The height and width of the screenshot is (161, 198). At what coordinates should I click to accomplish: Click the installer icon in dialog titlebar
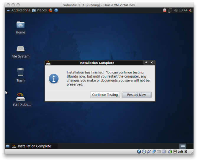48,63
